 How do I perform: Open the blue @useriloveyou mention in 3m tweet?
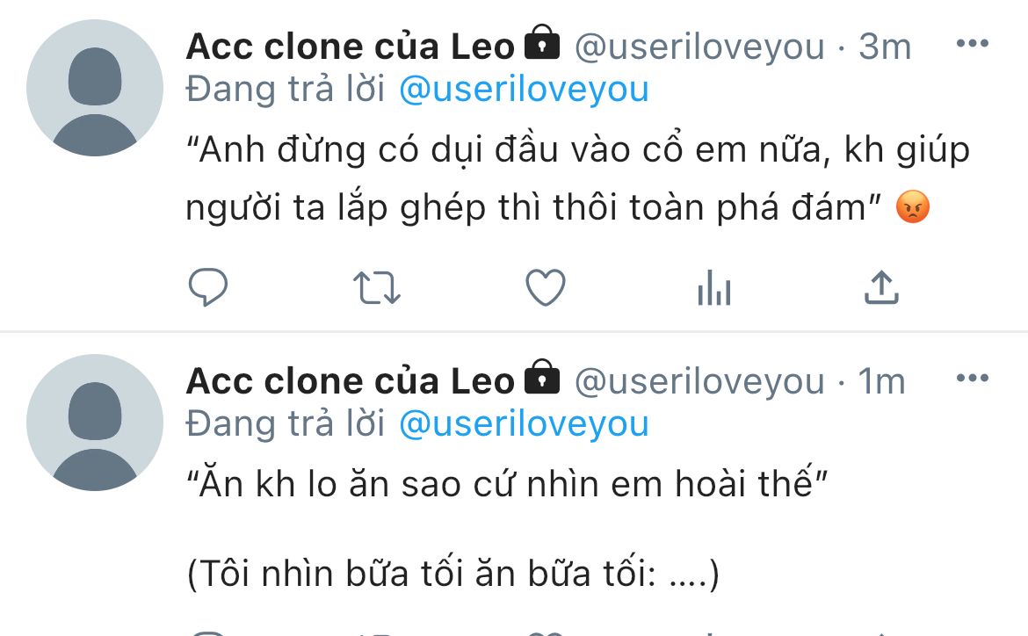pyautogui.click(x=524, y=89)
